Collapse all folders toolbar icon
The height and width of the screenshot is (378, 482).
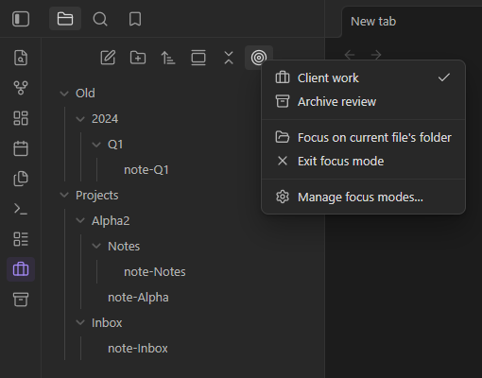coord(229,58)
